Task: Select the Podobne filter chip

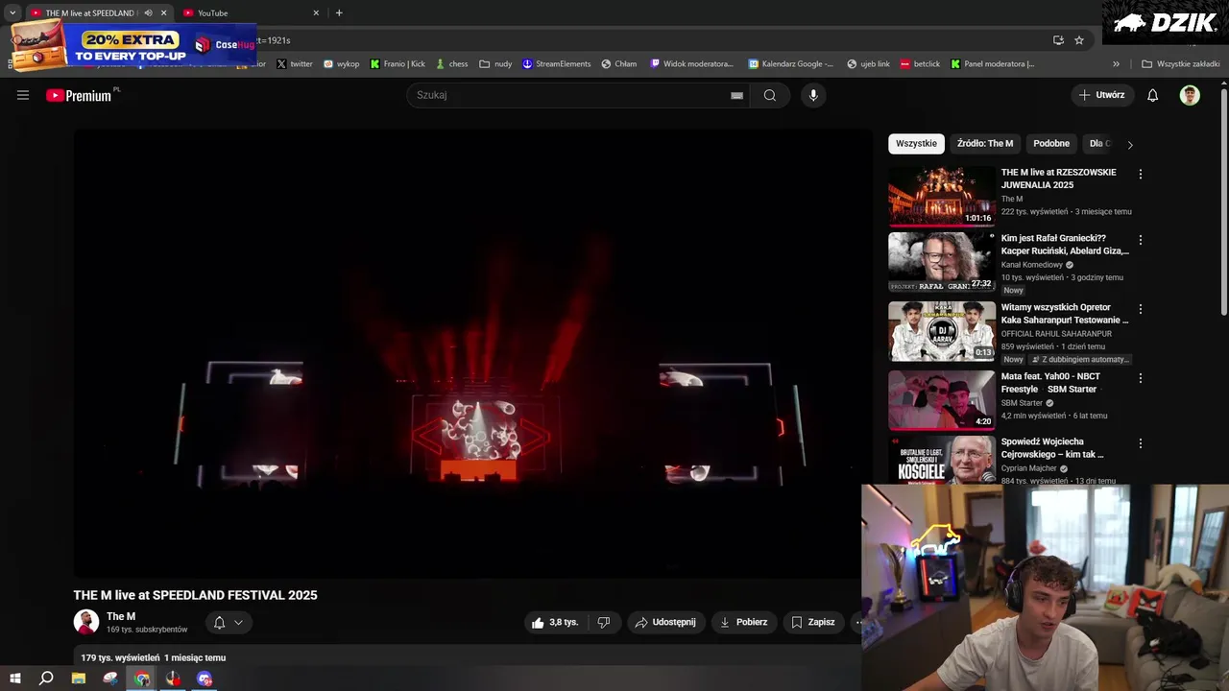Action: click(1051, 144)
